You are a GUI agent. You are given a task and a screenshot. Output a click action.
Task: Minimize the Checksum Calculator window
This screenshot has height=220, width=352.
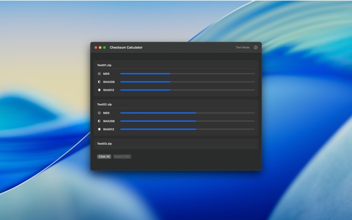[100, 48]
